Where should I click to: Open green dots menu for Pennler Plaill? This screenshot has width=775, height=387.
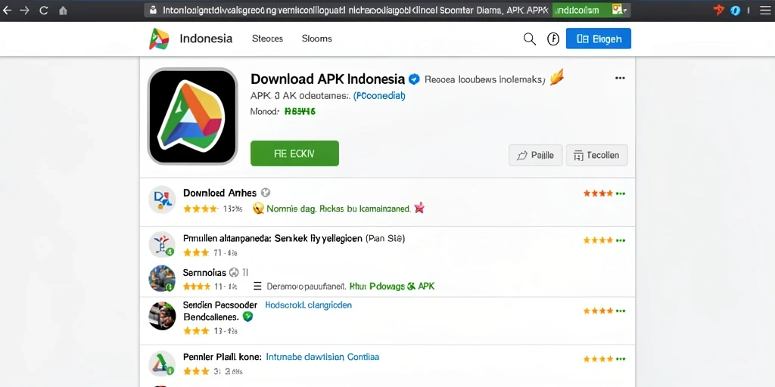pyautogui.click(x=621, y=359)
